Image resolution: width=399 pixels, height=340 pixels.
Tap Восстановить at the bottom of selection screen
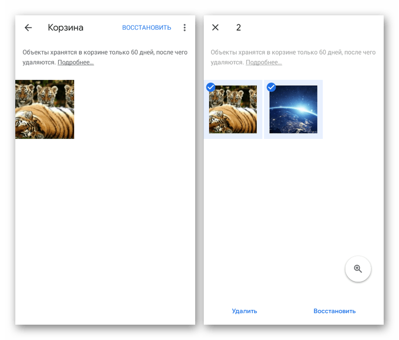click(334, 311)
